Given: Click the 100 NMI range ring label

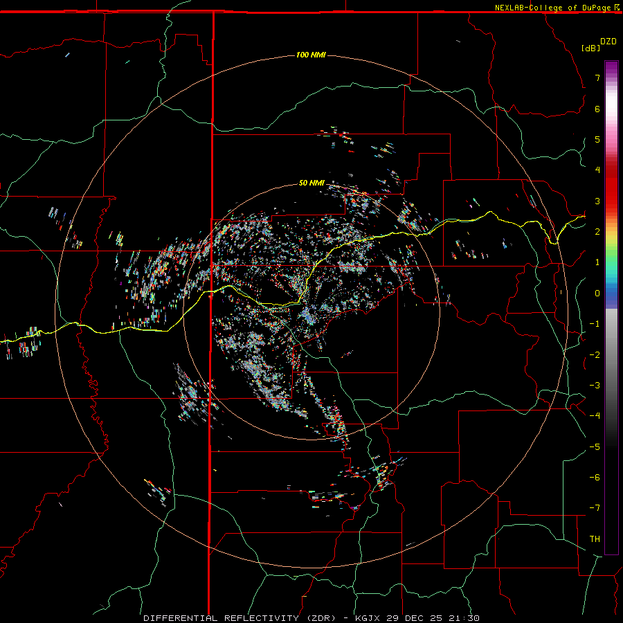Looking at the screenshot, I should point(311,55).
